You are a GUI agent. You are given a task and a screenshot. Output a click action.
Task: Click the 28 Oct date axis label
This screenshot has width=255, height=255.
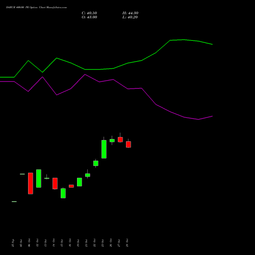tap(127, 243)
